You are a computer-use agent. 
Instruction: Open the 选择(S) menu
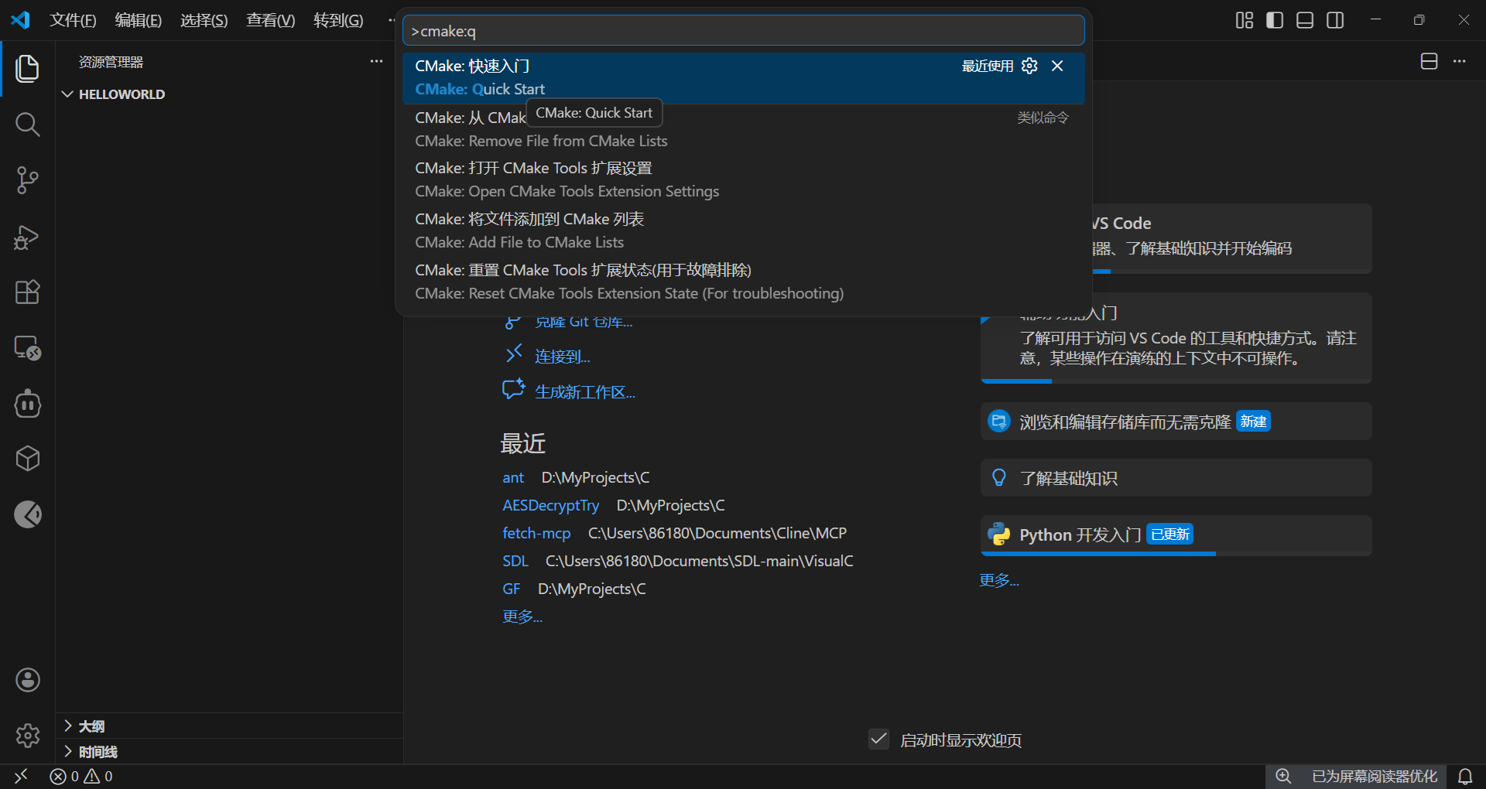204,20
